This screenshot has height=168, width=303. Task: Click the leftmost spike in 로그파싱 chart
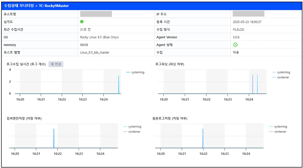(x=253, y=84)
